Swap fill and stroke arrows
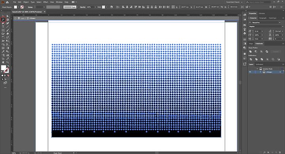285x154 pixels. pos(8,66)
